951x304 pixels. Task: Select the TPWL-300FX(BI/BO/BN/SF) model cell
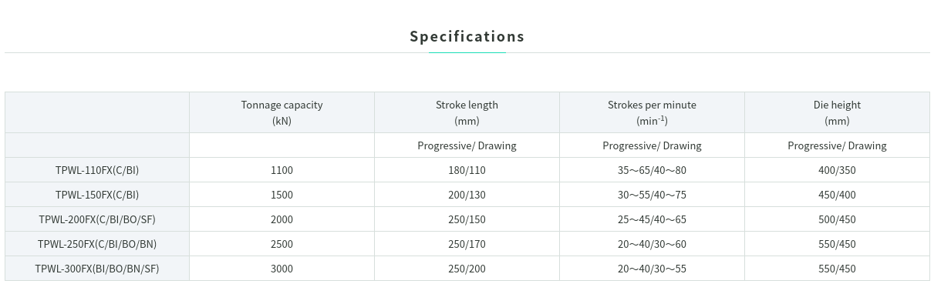coord(97,269)
